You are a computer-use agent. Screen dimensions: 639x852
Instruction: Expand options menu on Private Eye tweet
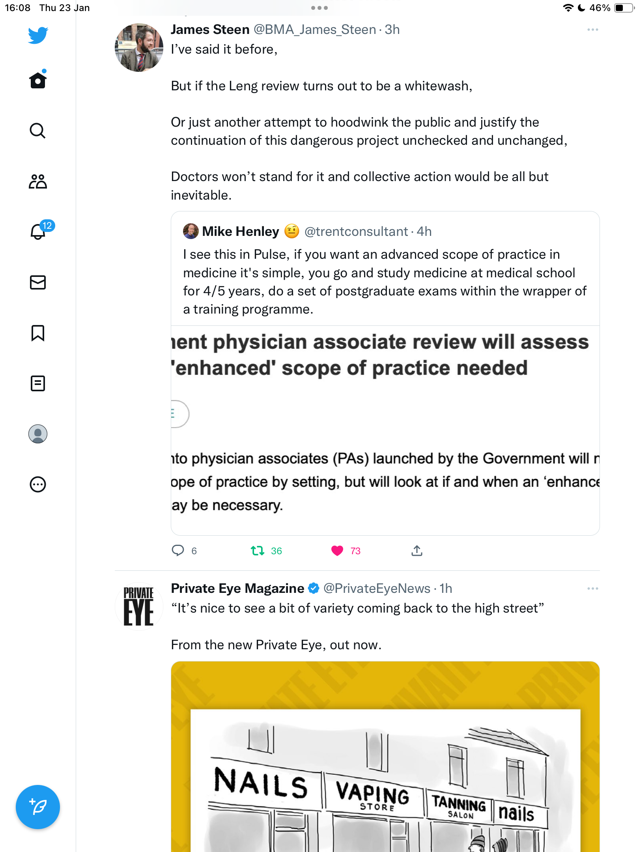pos(592,589)
